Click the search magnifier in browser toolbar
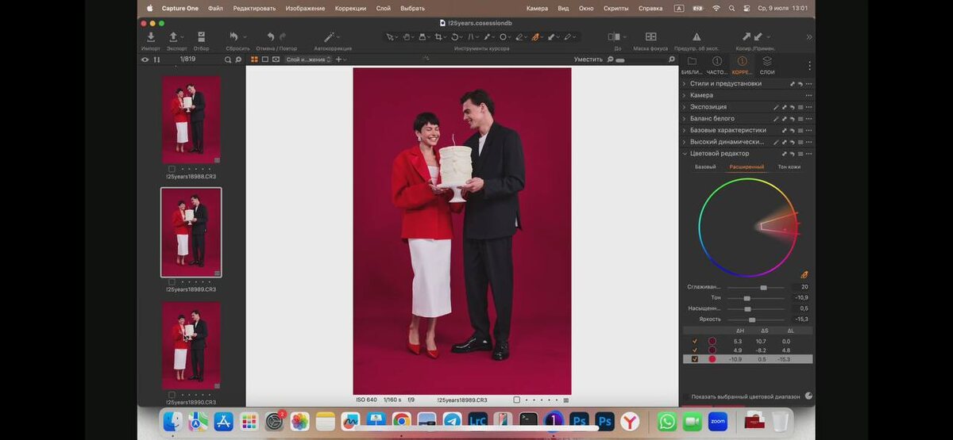Screen dimensions: 953x440 click(x=228, y=59)
